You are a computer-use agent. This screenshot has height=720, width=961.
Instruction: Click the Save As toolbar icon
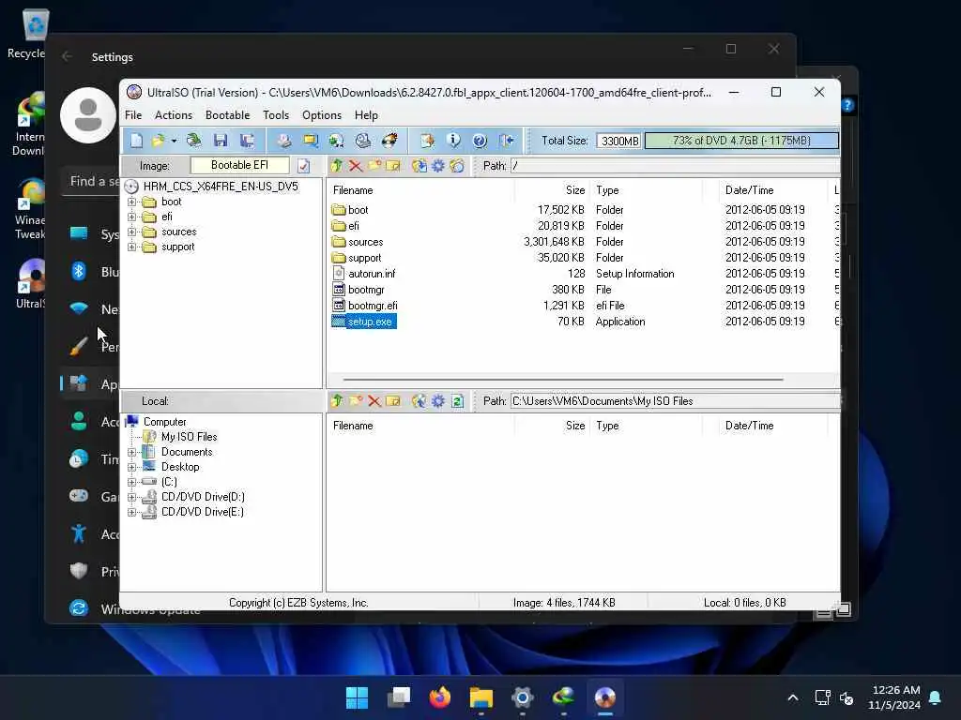click(247, 141)
